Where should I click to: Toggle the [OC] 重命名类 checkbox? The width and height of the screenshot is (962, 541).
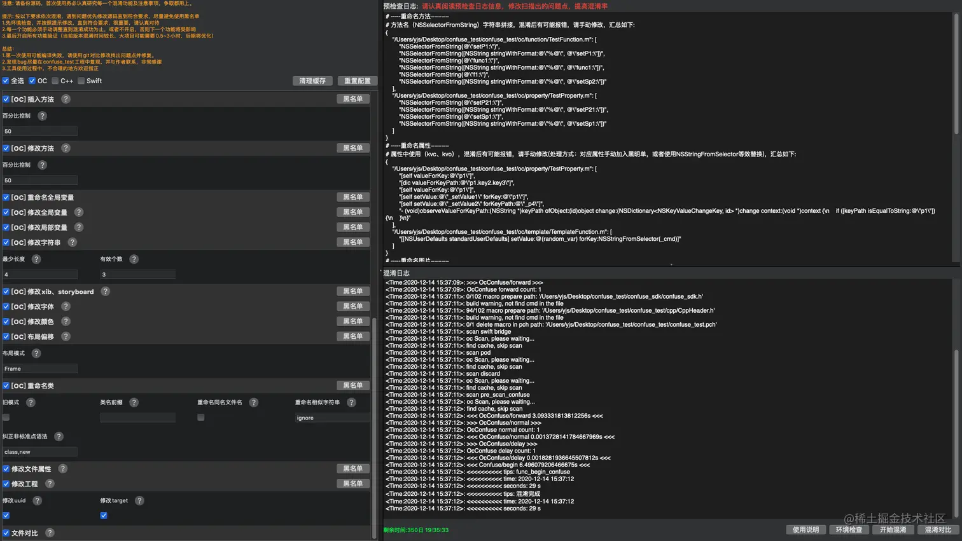click(x=6, y=386)
